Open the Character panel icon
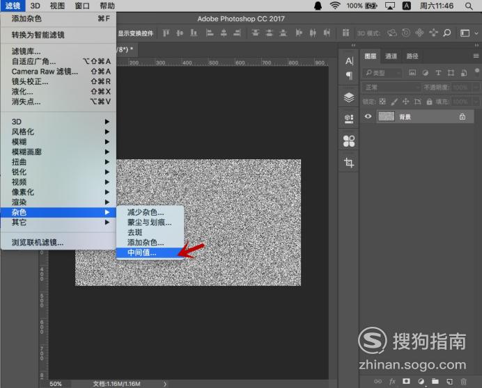 (349, 61)
